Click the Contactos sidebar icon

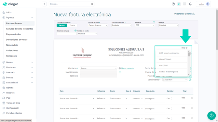(x=4, y=67)
